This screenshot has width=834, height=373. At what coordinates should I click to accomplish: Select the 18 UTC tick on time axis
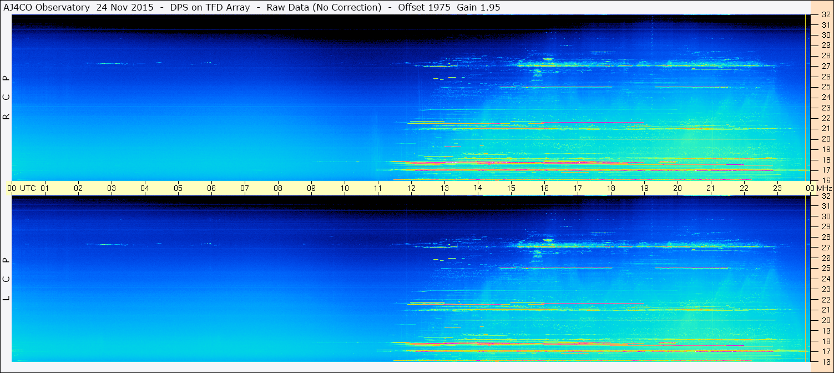(x=611, y=188)
